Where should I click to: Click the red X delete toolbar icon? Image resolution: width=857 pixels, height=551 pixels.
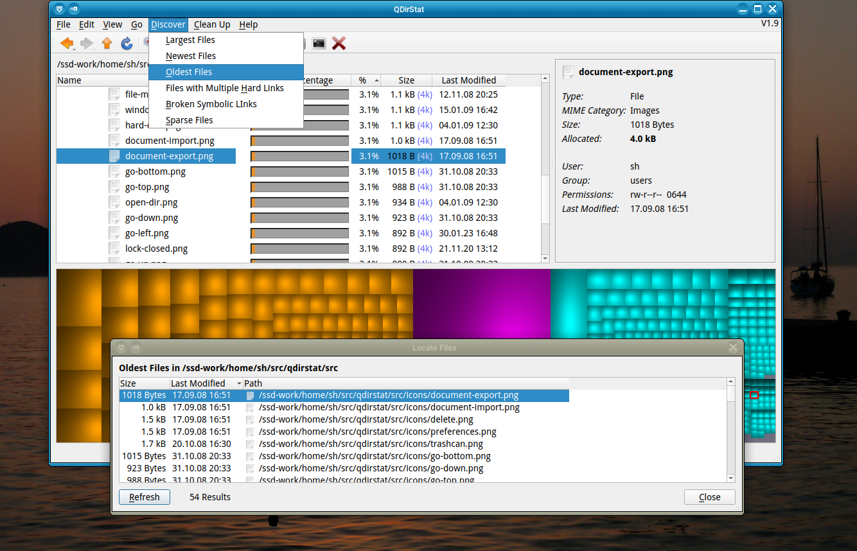[339, 43]
